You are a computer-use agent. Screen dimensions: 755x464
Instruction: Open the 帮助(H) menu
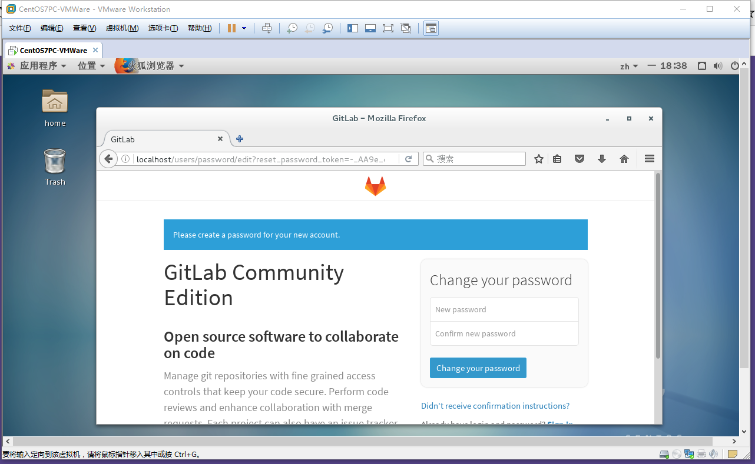click(200, 28)
